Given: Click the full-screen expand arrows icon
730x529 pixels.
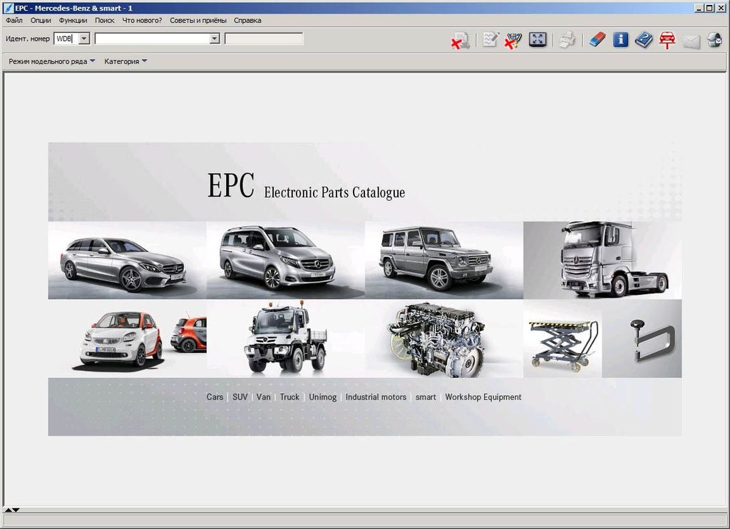Looking at the screenshot, I should pos(538,40).
